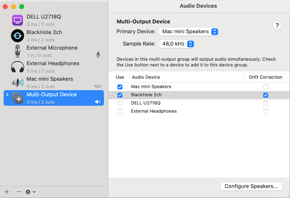Screen dimensions: 290x198
Task: Open the gear action menu
Action: (x=31, y=192)
